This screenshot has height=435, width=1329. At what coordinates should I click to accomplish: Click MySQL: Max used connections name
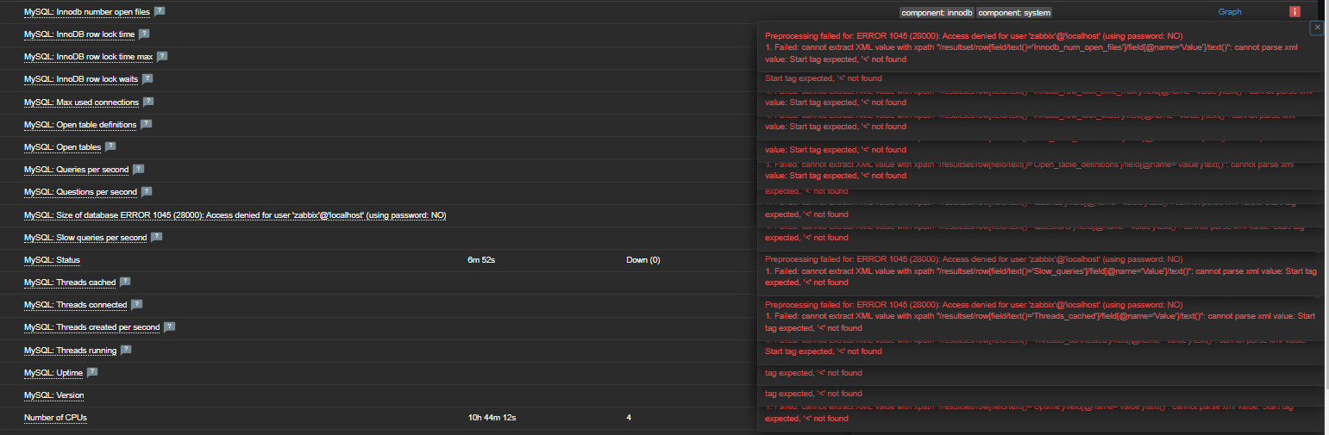click(x=81, y=103)
